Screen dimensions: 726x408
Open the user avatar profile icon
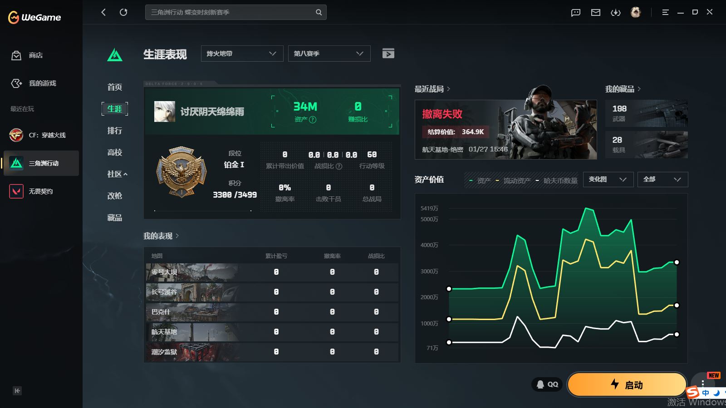(636, 12)
